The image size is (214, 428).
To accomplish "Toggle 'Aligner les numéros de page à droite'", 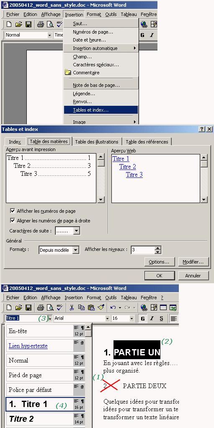I will 12,221.
